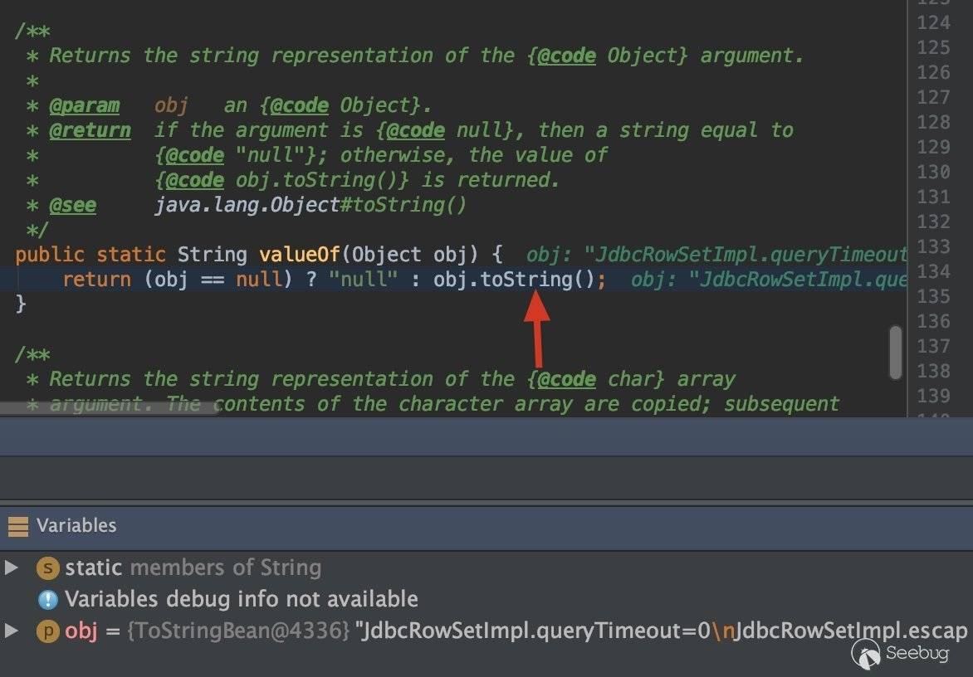The image size is (973, 677).
Task: Open the java.lang.Object#toString() reference
Action: pyautogui.click(x=310, y=205)
